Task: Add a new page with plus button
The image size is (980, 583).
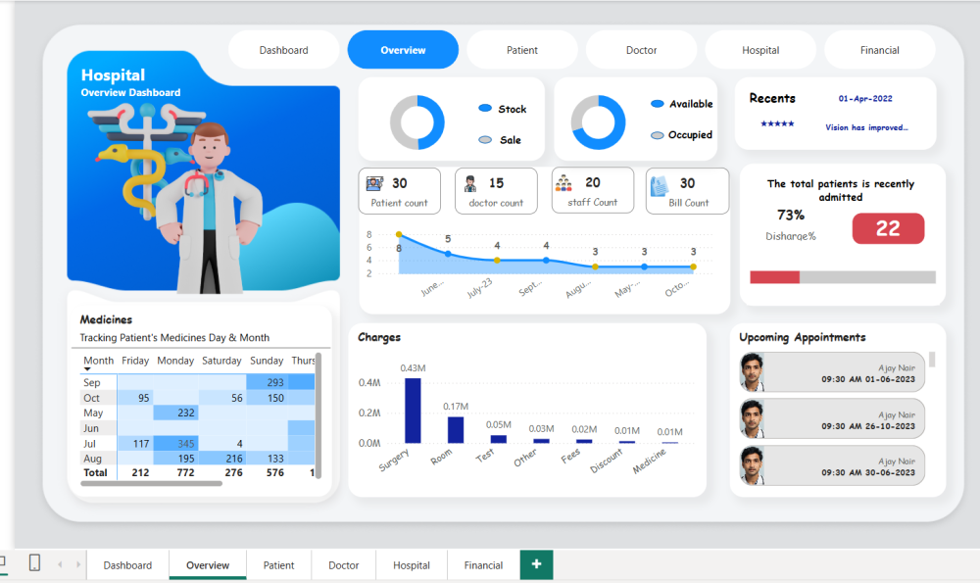Action: tap(536, 564)
